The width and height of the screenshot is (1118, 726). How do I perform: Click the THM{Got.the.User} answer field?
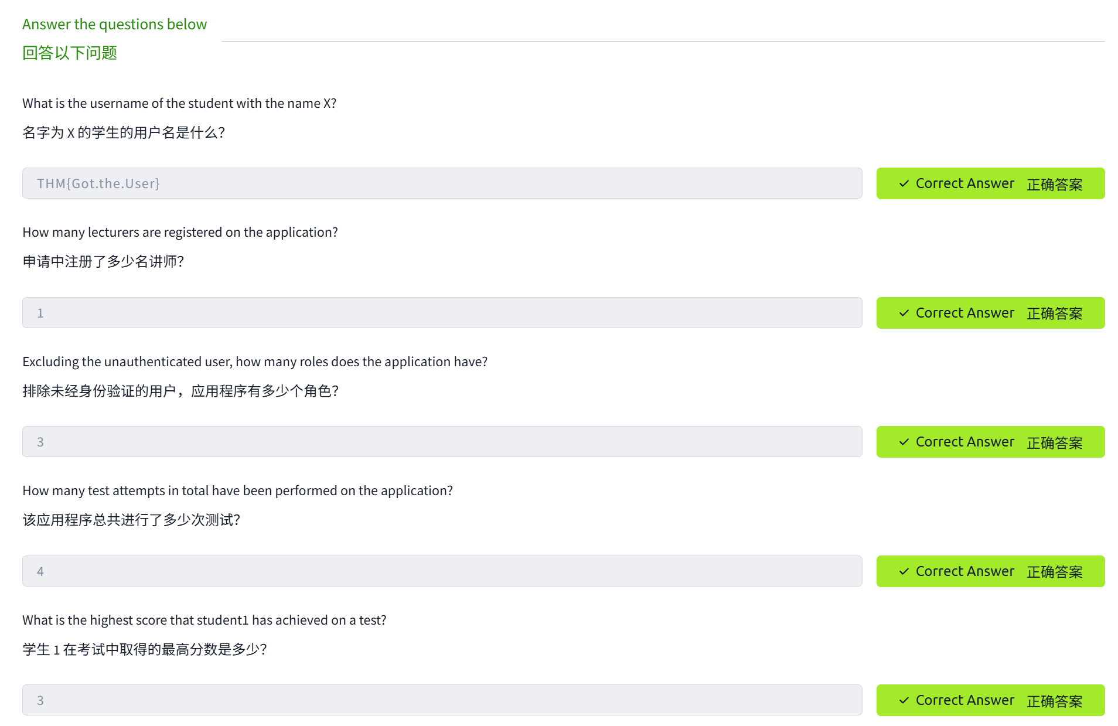(x=442, y=183)
